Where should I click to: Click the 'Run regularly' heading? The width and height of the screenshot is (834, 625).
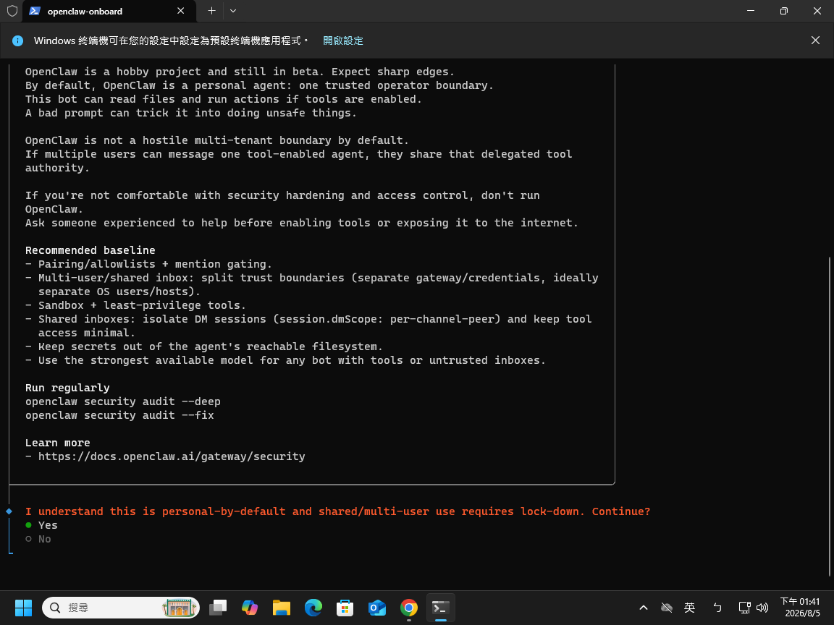[67, 388]
